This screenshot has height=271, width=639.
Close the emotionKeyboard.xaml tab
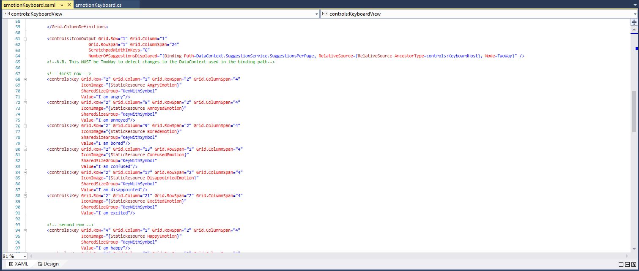coord(68,5)
